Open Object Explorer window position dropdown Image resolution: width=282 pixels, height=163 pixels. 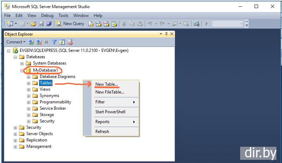click(x=161, y=34)
